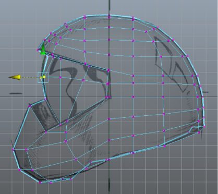
Task: Select top outline vertex right of center axis
Action: point(133,17)
